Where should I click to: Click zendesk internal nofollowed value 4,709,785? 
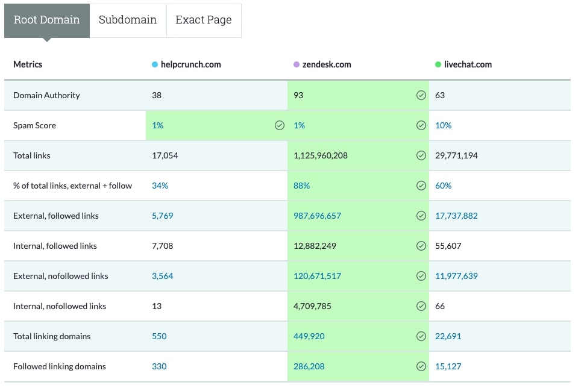pyautogui.click(x=312, y=306)
